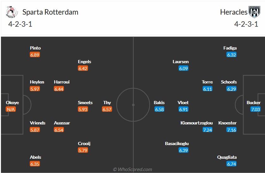This screenshot has width=265, height=173.
Task: Select player Auassar on the pitch
Action: pos(62,123)
